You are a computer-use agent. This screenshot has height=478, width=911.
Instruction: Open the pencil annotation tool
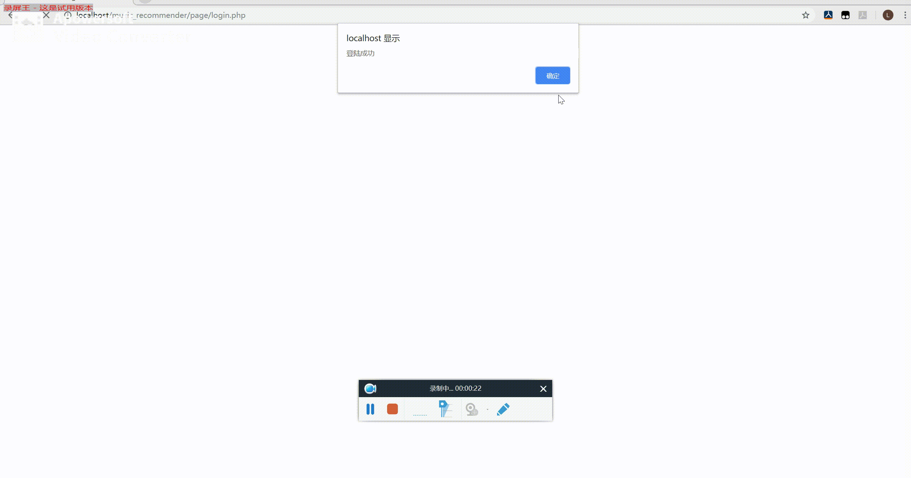tap(503, 409)
